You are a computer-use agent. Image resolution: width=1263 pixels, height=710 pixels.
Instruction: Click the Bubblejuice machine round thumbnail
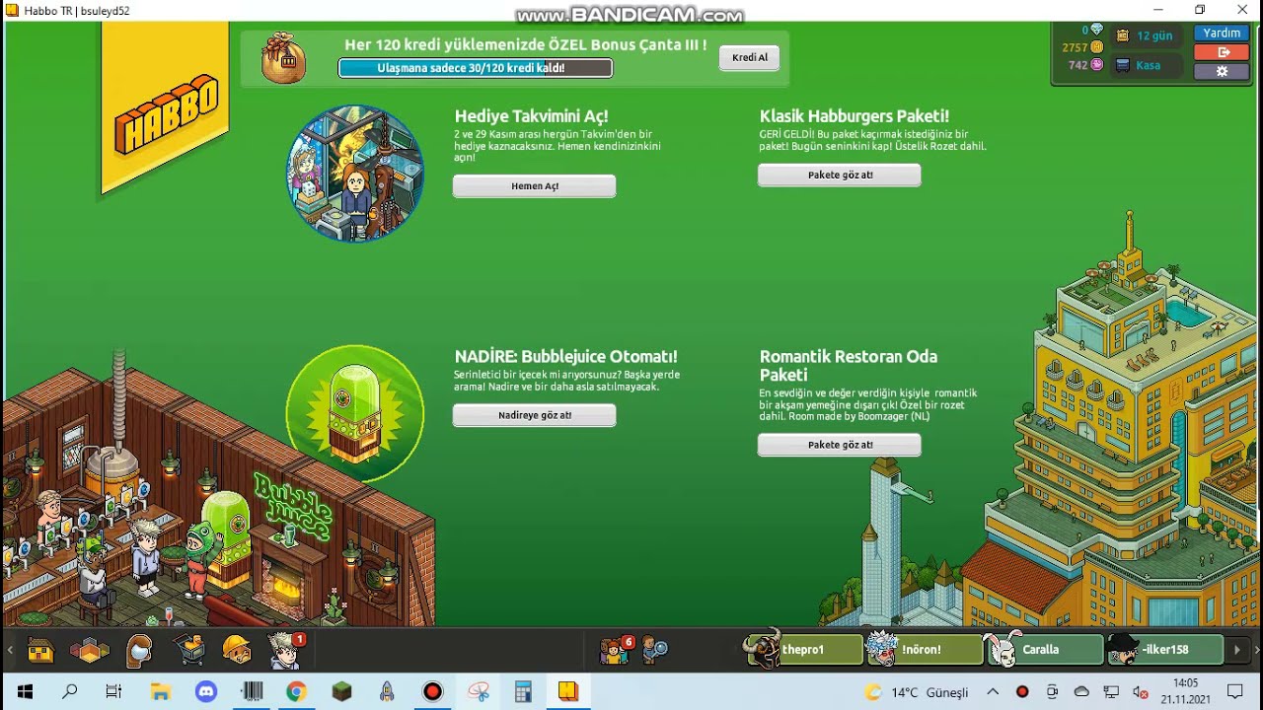[355, 413]
